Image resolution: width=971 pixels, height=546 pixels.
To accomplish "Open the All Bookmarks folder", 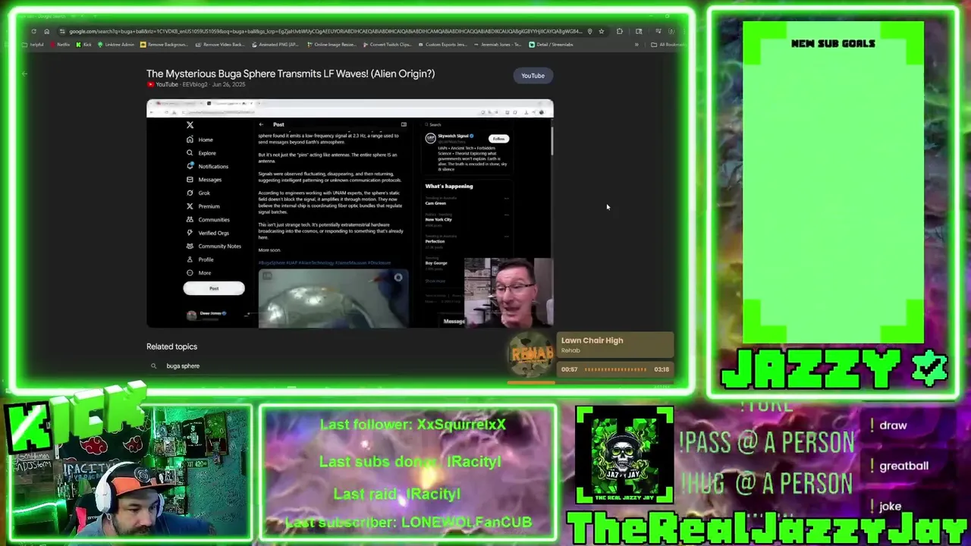I will [x=668, y=45].
